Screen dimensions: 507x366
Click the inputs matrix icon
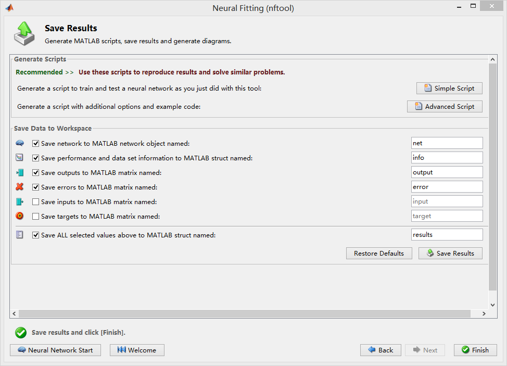click(x=20, y=201)
